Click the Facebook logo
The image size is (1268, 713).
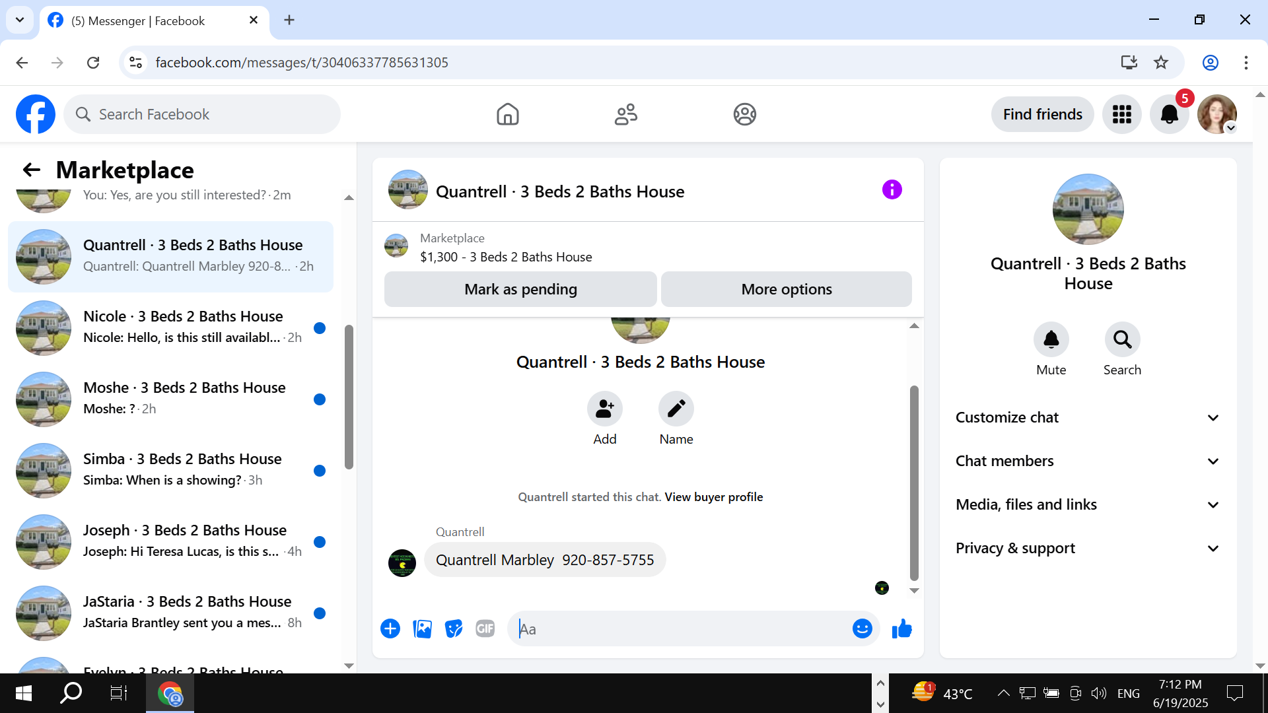[x=36, y=114]
